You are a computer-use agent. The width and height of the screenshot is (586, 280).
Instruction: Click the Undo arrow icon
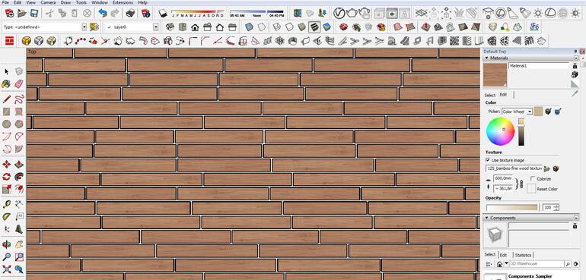pos(103,14)
